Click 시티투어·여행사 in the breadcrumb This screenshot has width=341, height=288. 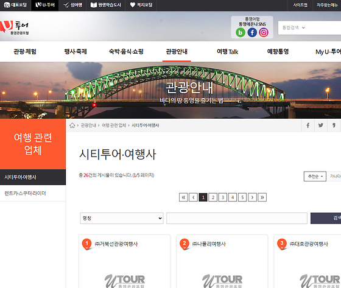(146, 125)
